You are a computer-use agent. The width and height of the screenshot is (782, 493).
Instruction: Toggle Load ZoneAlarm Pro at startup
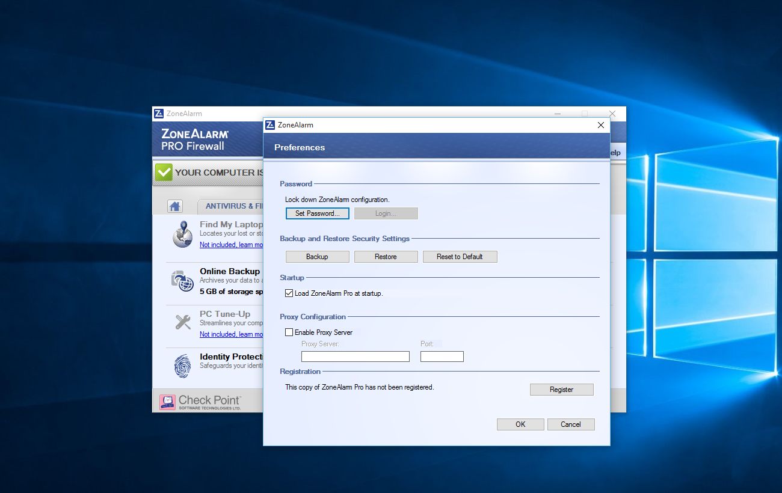[x=289, y=293]
